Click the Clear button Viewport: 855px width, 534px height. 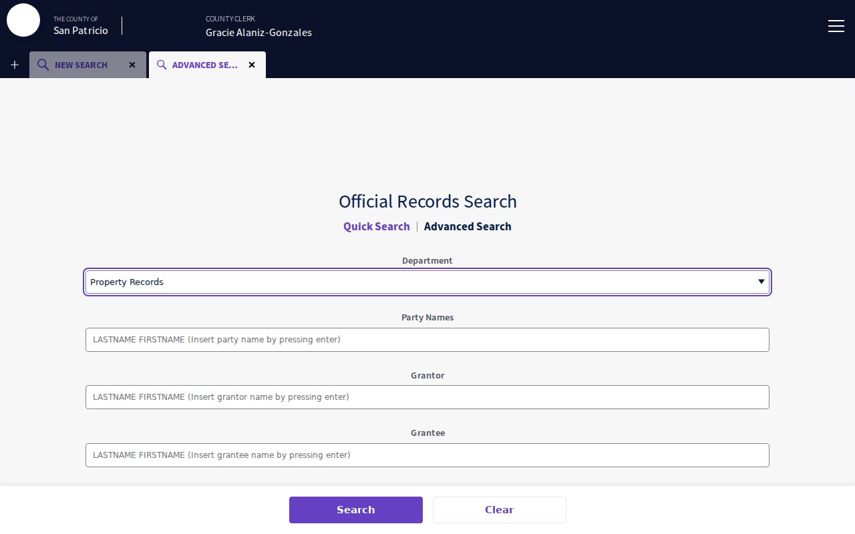pyautogui.click(x=500, y=510)
